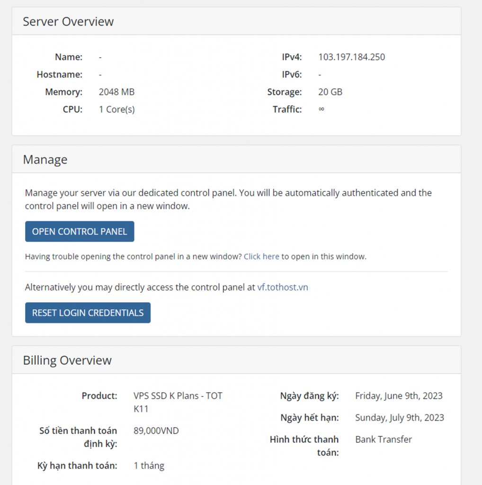The width and height of the screenshot is (482, 485).
Task: Click the OPEN CONTROL PANEL button
Action: tap(80, 232)
